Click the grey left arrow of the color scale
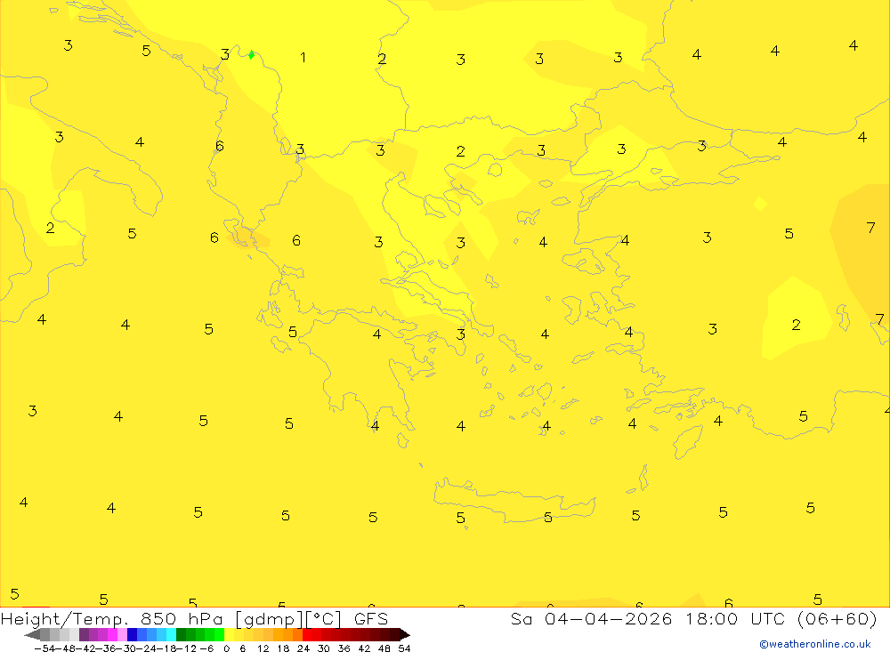This screenshot has width=890, height=652. (32, 634)
